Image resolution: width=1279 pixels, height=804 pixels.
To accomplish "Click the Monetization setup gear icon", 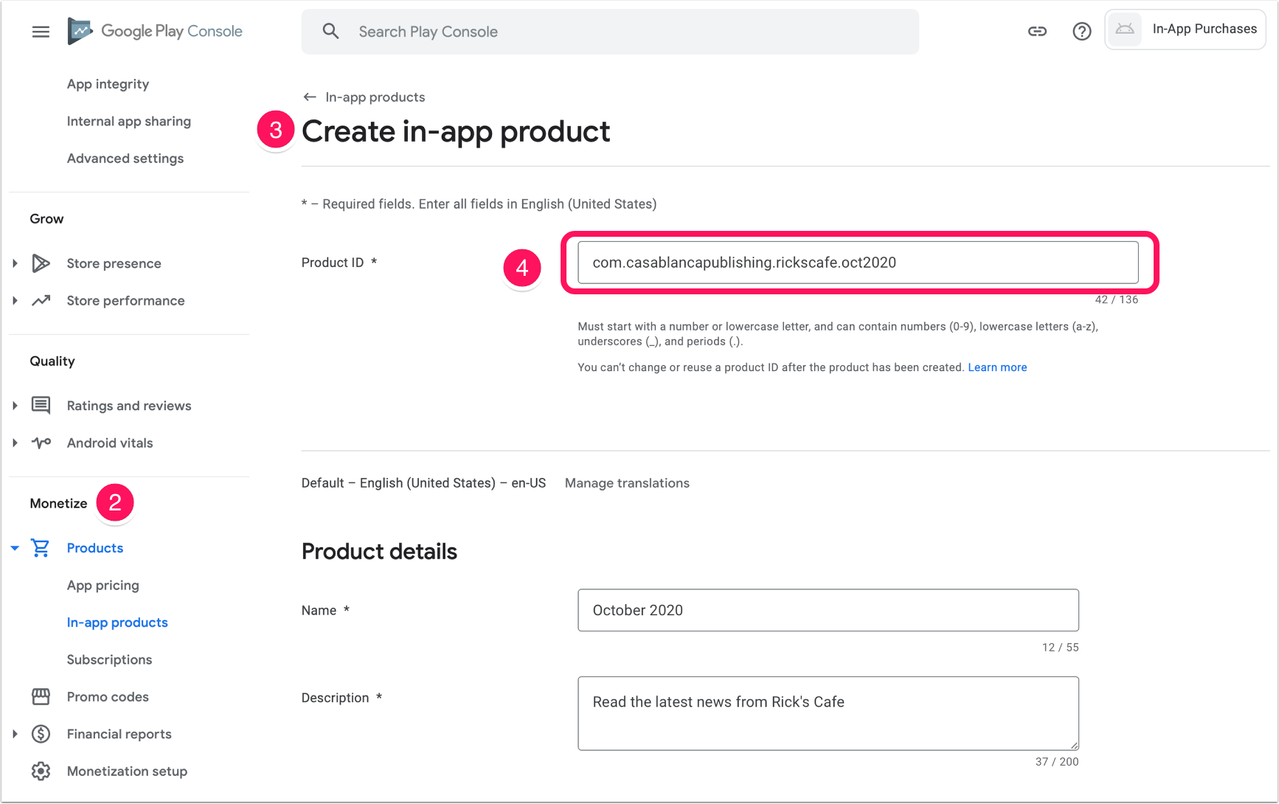I will [x=41, y=771].
